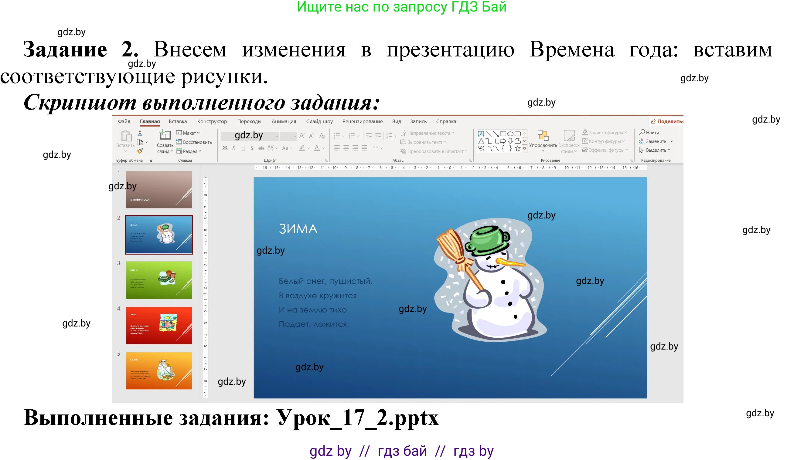Open change case Aa dropdown
This screenshot has height=460, width=804.
287,148
